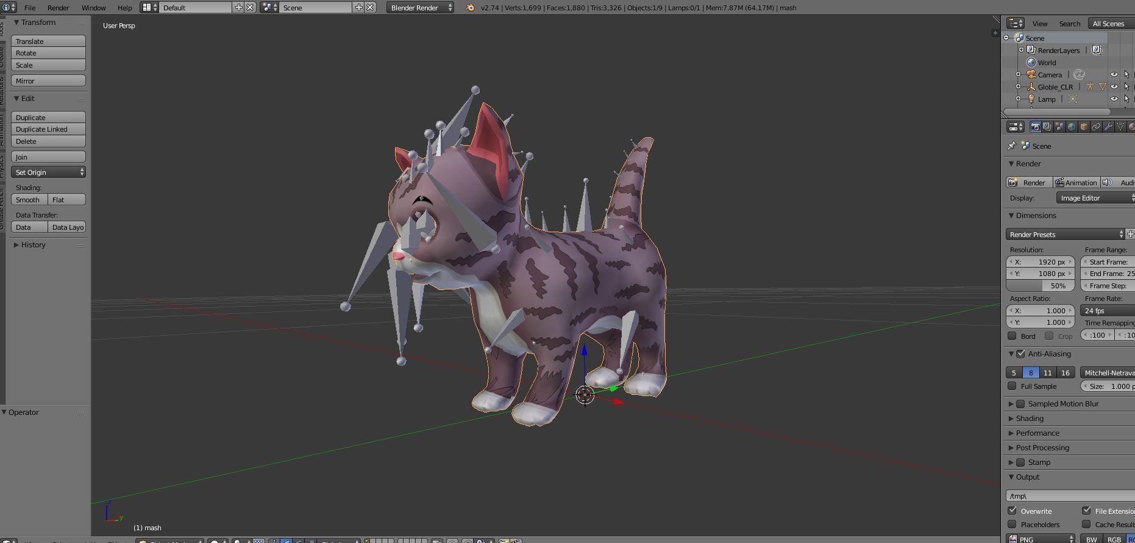Switch to the Object Data properties tab
Image resolution: width=1135 pixels, height=543 pixels.
pos(1120,127)
